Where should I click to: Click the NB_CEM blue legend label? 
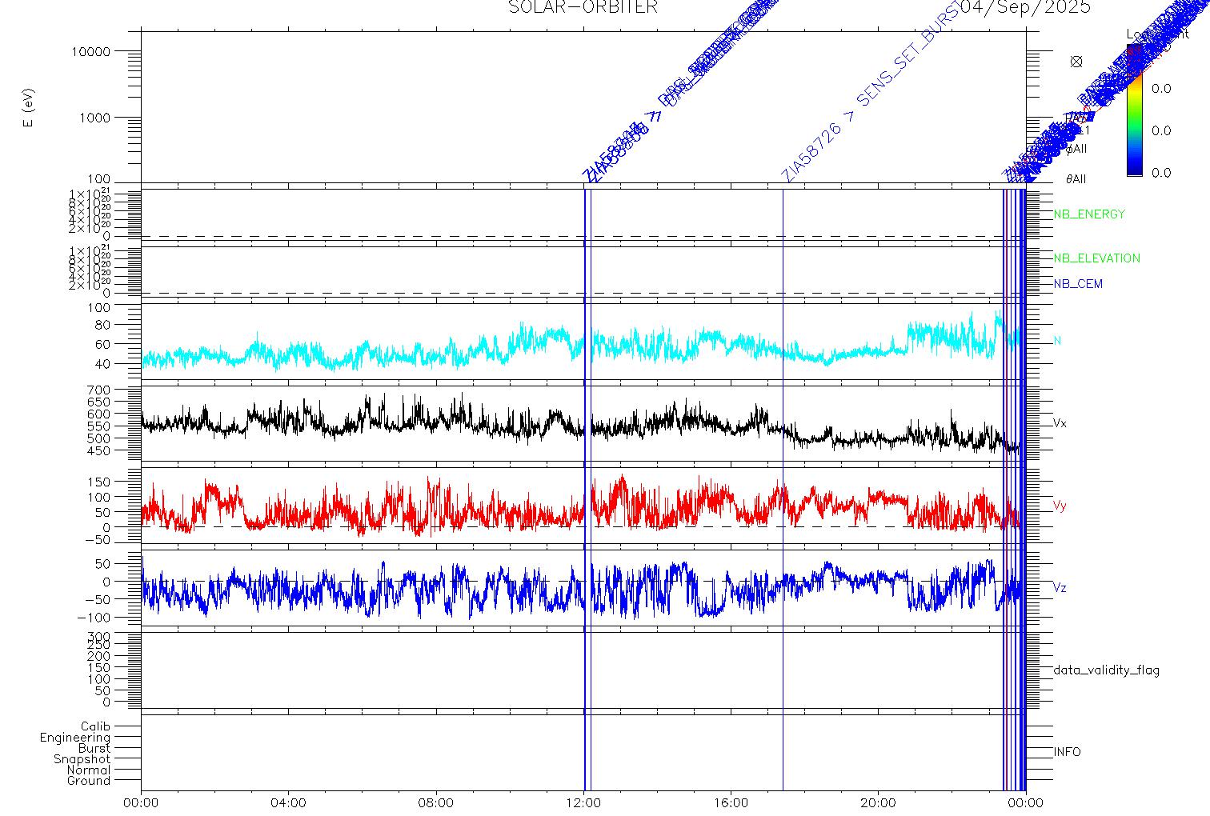(1077, 284)
